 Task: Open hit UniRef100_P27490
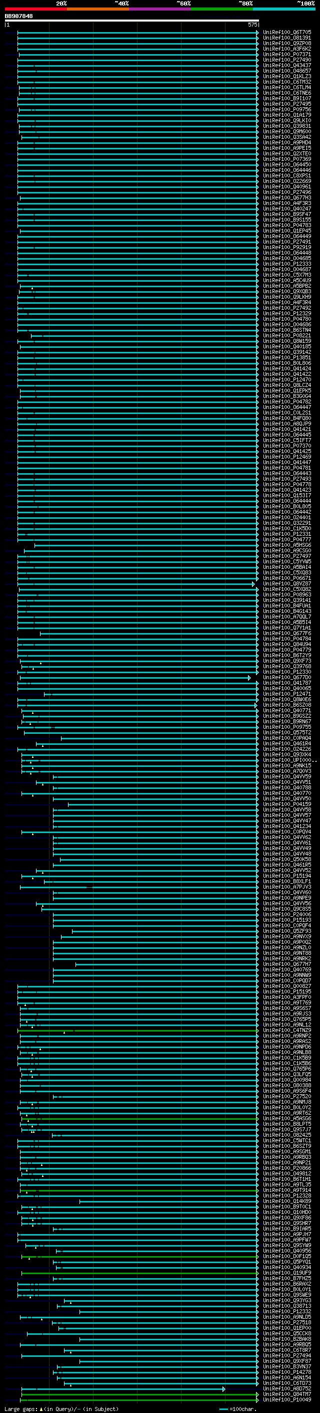pos(287,60)
